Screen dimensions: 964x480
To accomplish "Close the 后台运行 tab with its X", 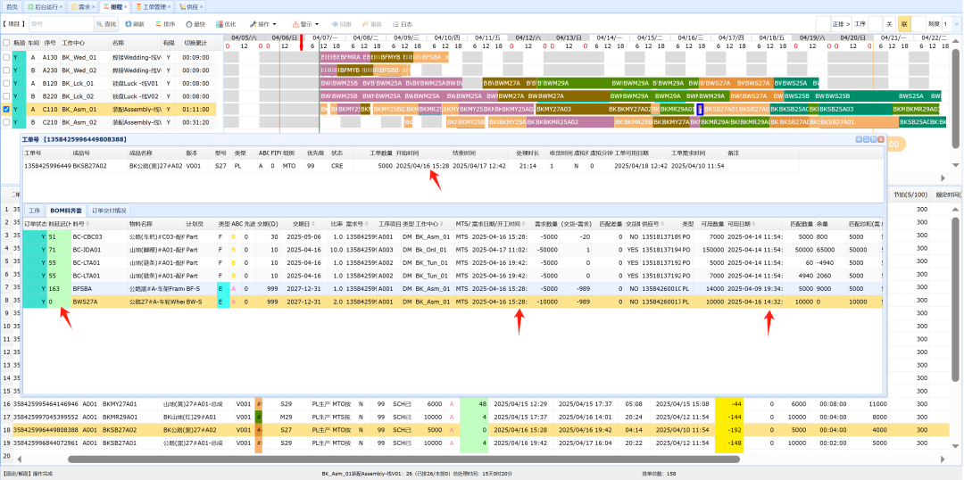I will click(60, 6).
